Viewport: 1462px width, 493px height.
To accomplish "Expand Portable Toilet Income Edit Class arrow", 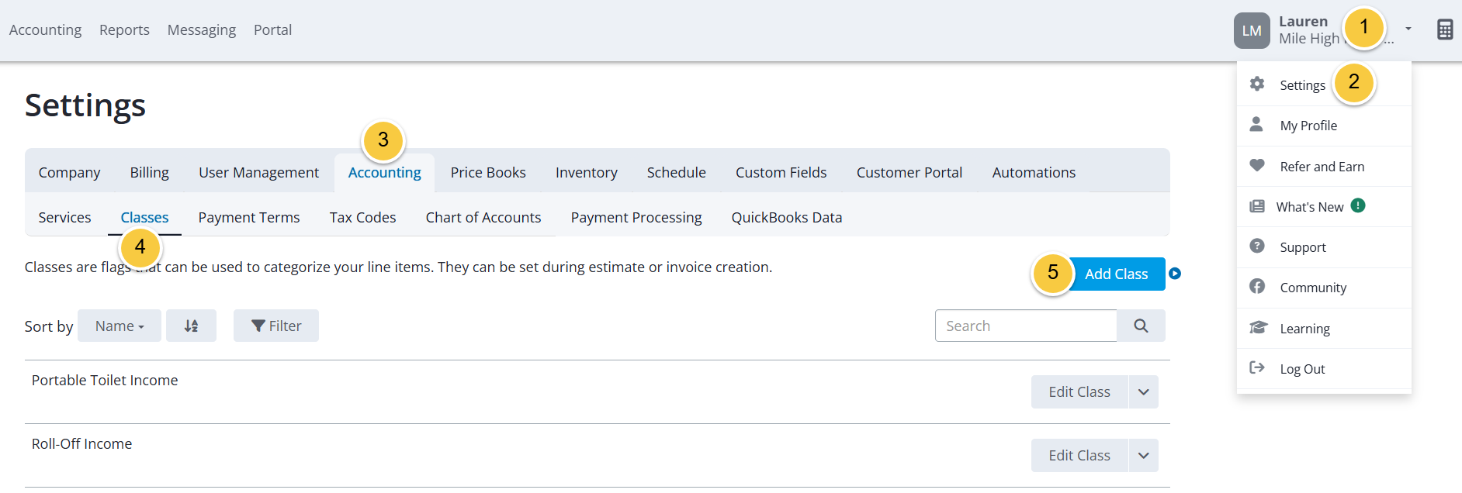I will pyautogui.click(x=1143, y=391).
